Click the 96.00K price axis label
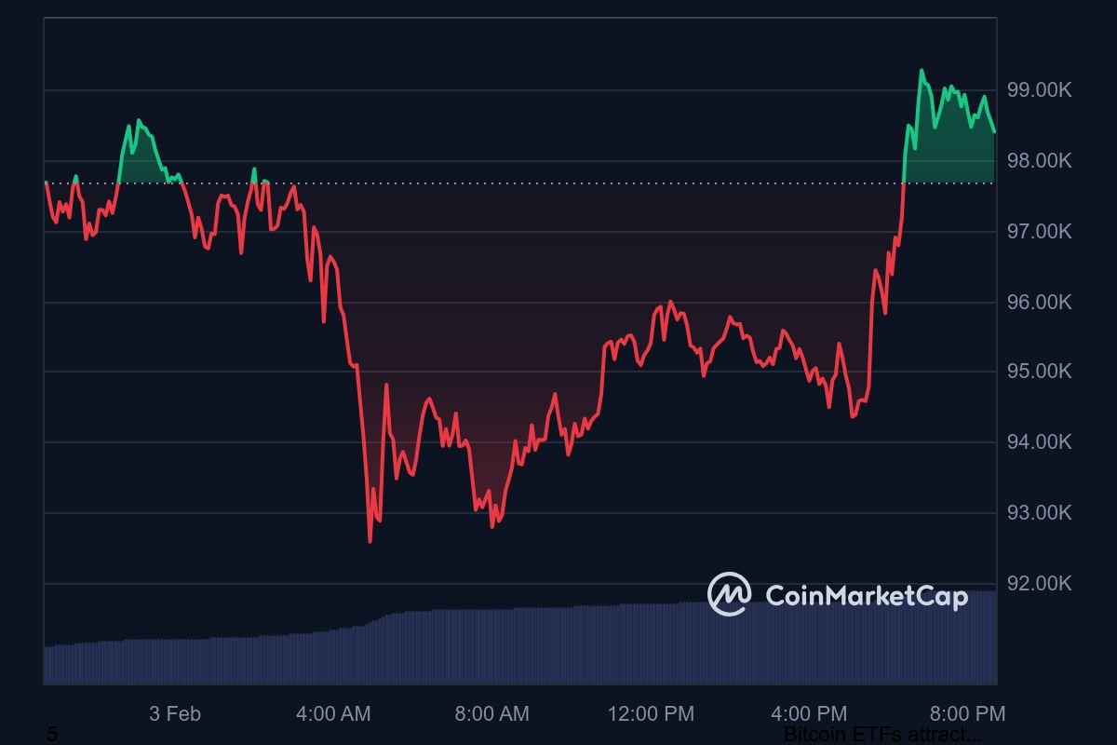Screen dimensions: 1117x745 point(1039,302)
